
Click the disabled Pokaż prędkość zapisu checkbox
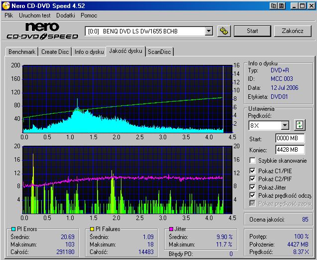click(252, 204)
